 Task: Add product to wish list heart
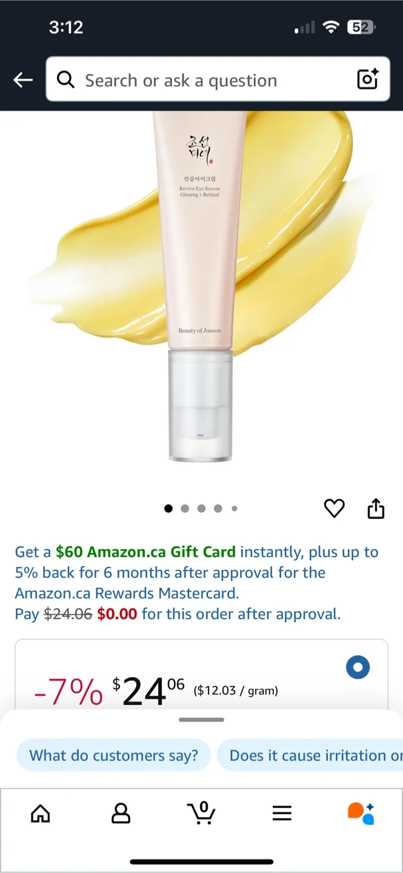(334, 508)
